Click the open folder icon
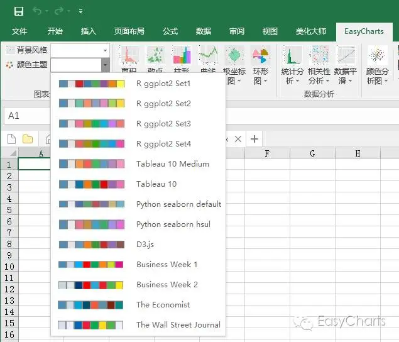The height and width of the screenshot is (342, 399). tap(28, 139)
